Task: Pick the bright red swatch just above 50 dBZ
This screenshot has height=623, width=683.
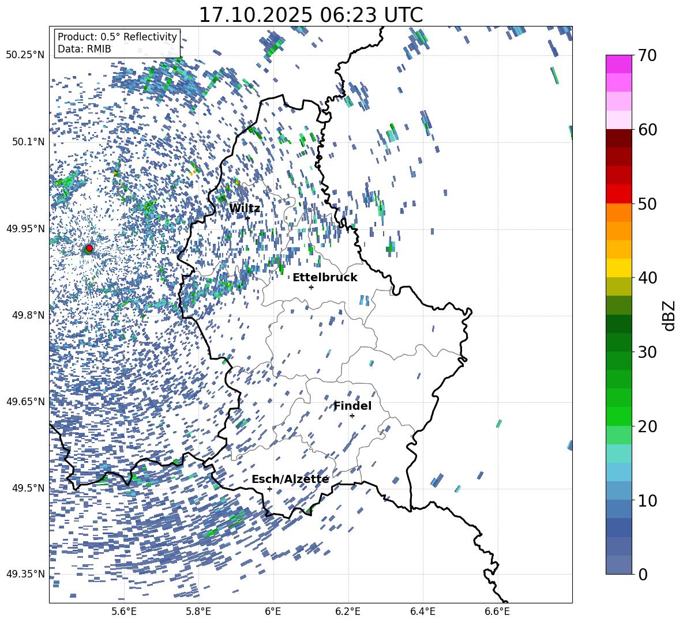Action: (x=618, y=194)
